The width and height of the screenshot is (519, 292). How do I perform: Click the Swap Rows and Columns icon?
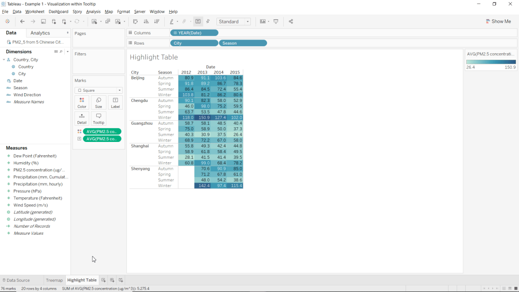click(135, 22)
